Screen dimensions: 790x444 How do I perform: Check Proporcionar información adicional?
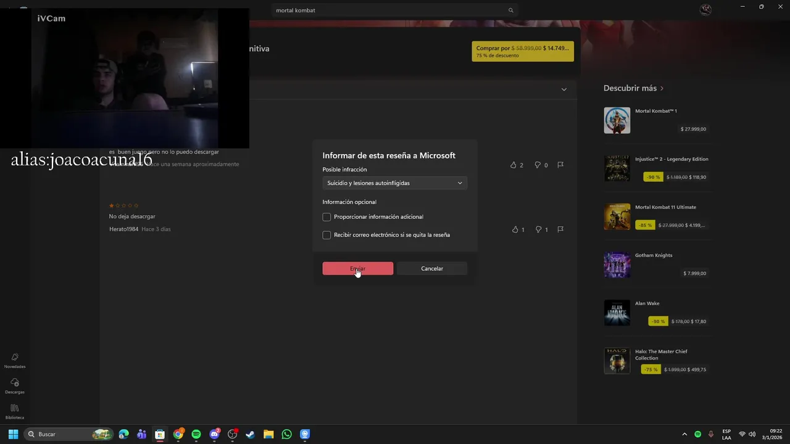tap(326, 217)
